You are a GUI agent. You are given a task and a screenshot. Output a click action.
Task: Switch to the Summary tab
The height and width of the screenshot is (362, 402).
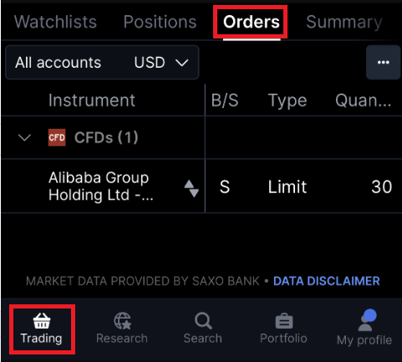click(344, 23)
